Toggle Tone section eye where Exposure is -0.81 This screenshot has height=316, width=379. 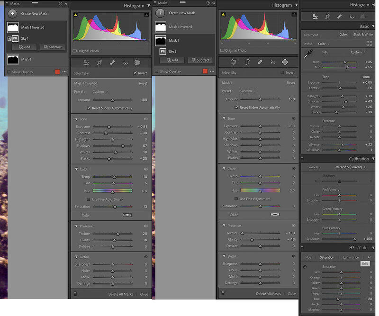click(145, 118)
